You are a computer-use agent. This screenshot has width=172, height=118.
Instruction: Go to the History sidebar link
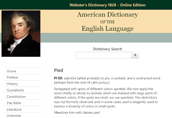point(23,84)
